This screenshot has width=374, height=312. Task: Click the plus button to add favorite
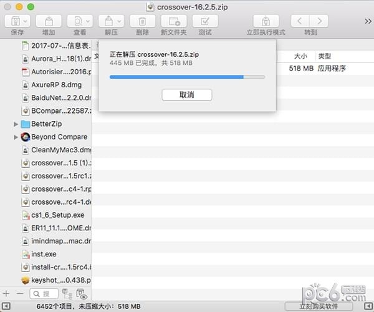point(6,293)
